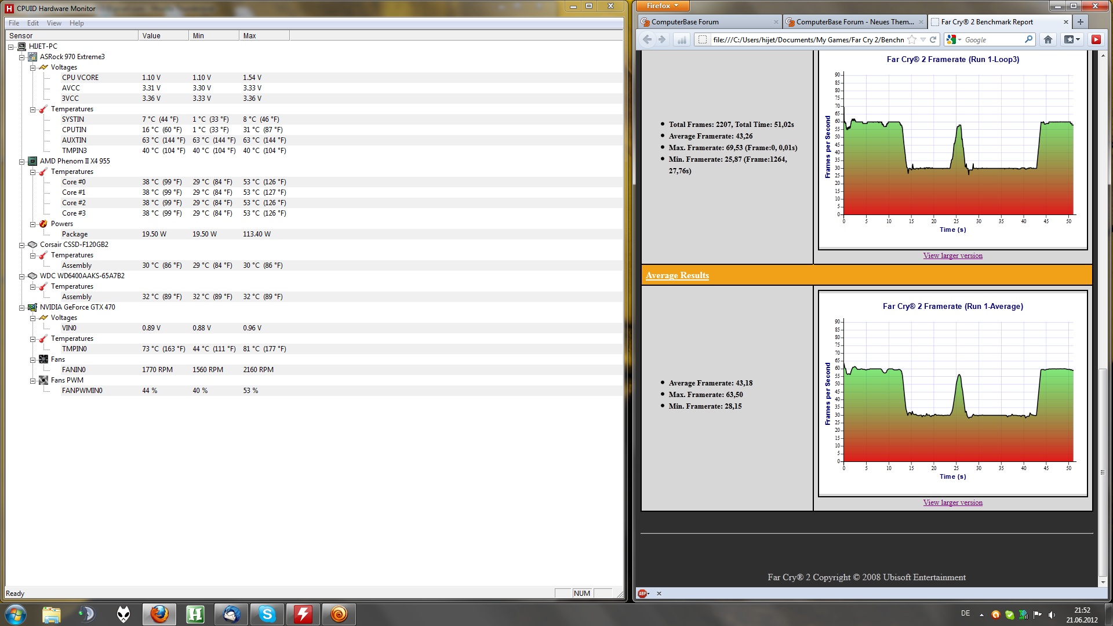Click Firefox back arrow
Screen dimensions: 1113x626
point(647,39)
